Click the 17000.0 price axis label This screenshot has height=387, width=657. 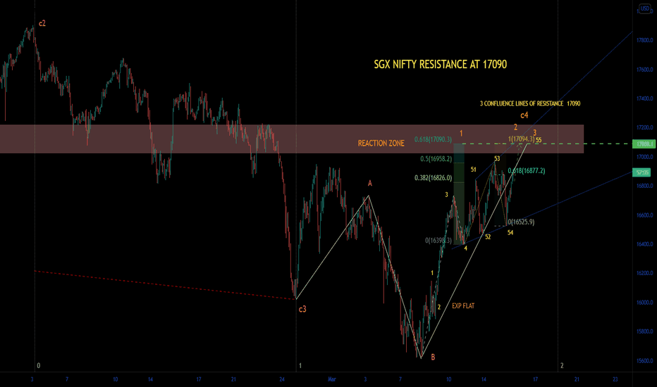[644, 157]
